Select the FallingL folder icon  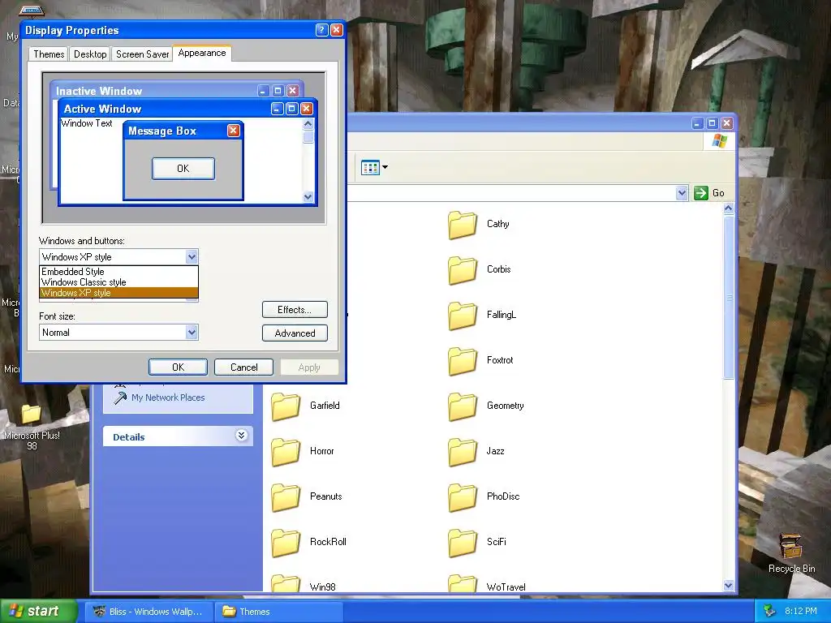coord(462,316)
